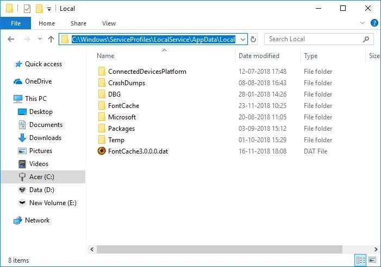This screenshot has width=381, height=267.
Task: Open the File menu
Action: [16, 23]
